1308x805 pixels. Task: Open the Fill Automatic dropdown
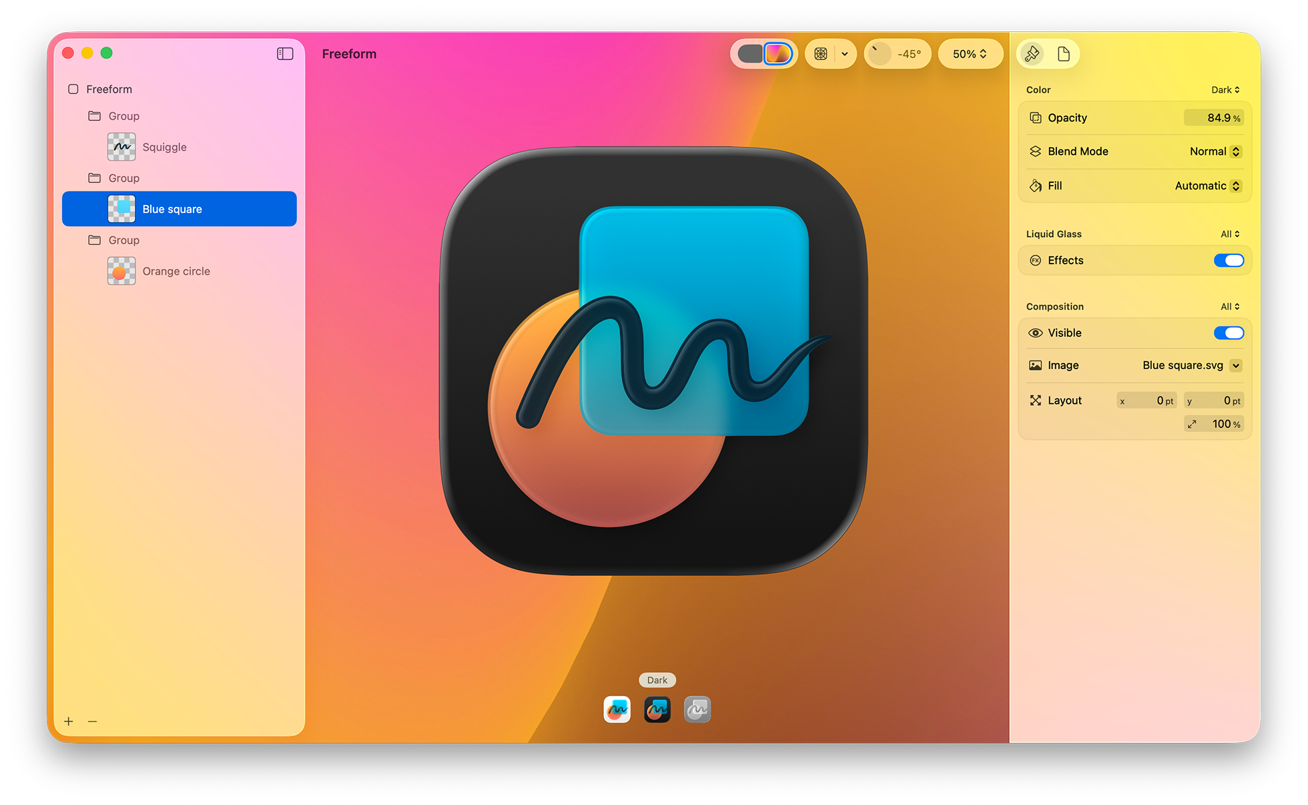(x=1207, y=186)
